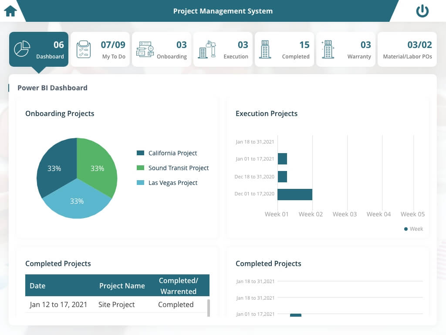Go to home via house icon
Screen dimensions: 446x335
pyautogui.click(x=10, y=11)
